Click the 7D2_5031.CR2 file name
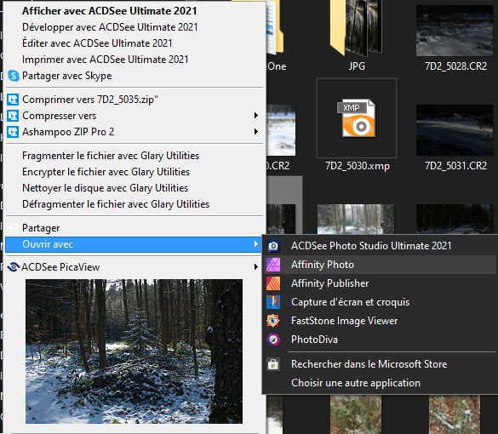This screenshot has width=498, height=434. (455, 166)
